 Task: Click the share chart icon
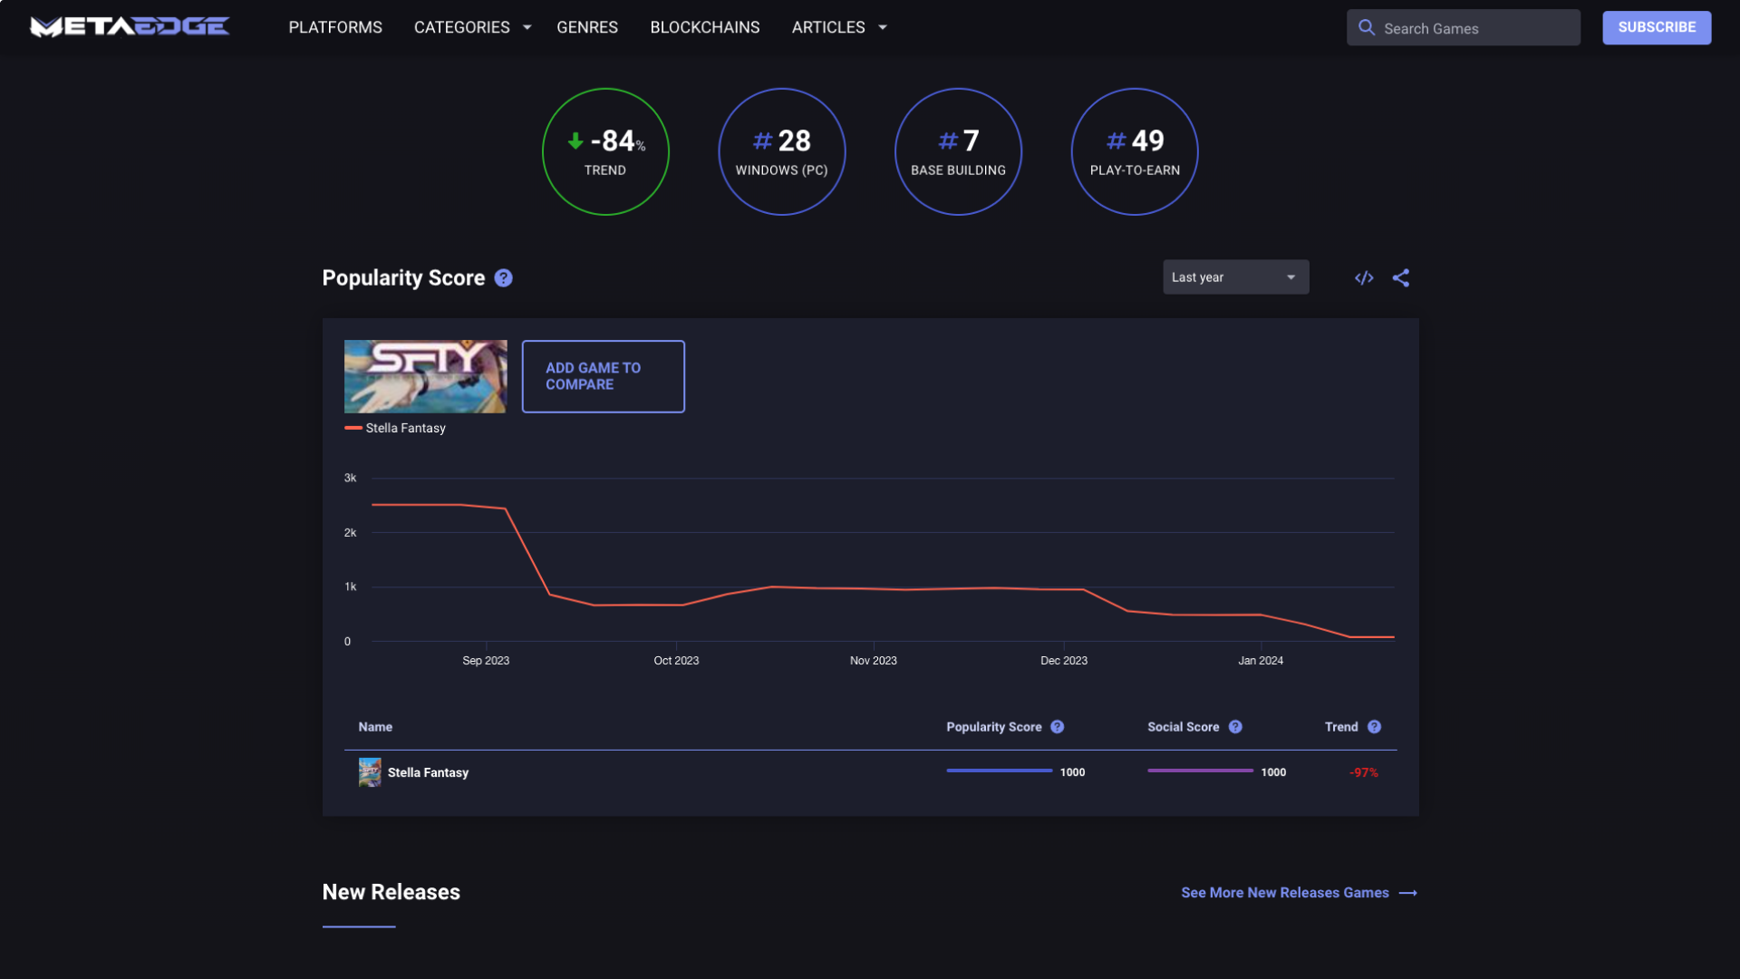tap(1401, 278)
